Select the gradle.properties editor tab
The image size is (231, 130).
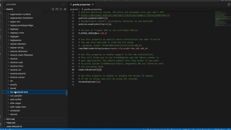pyautogui.click(x=82, y=5)
